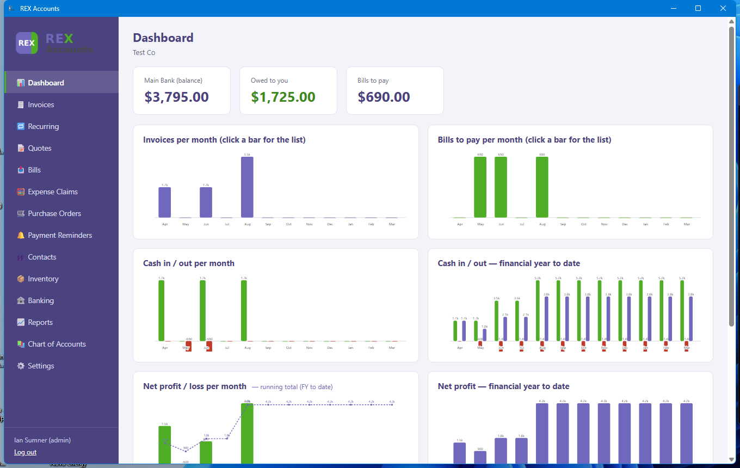Click the Log out link
Viewport: 740px width, 468px height.
[x=25, y=452]
